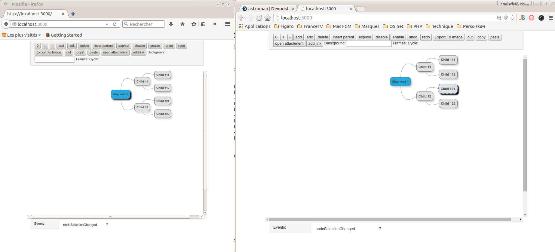Reload page in Chrome window

259,18
